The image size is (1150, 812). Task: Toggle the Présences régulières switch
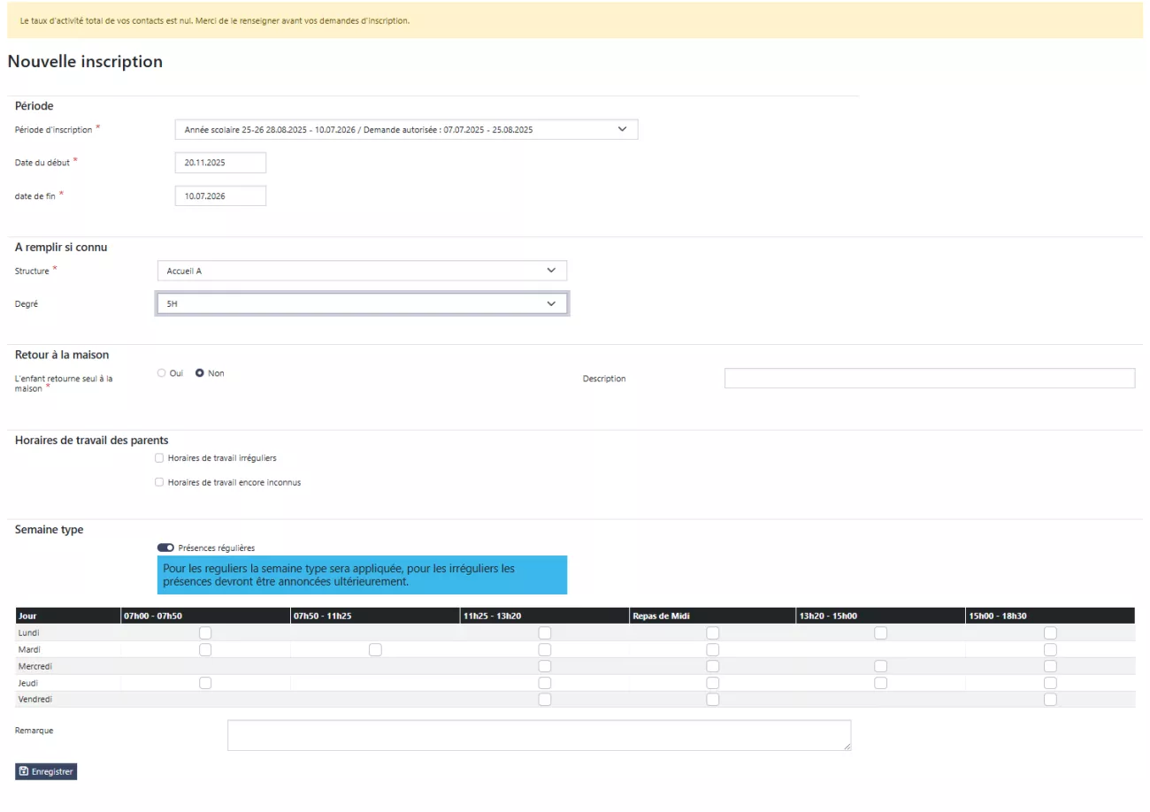pyautogui.click(x=165, y=548)
